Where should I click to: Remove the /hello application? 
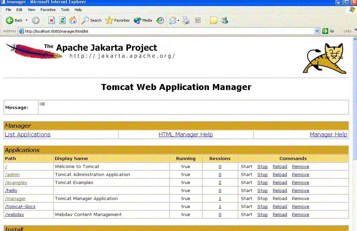[301, 190]
